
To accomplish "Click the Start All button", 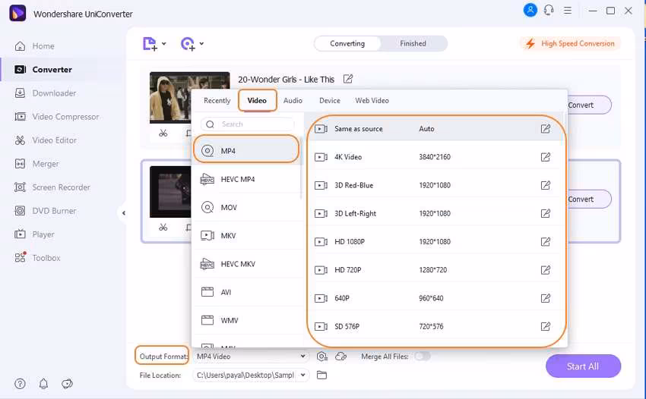I will tap(583, 366).
